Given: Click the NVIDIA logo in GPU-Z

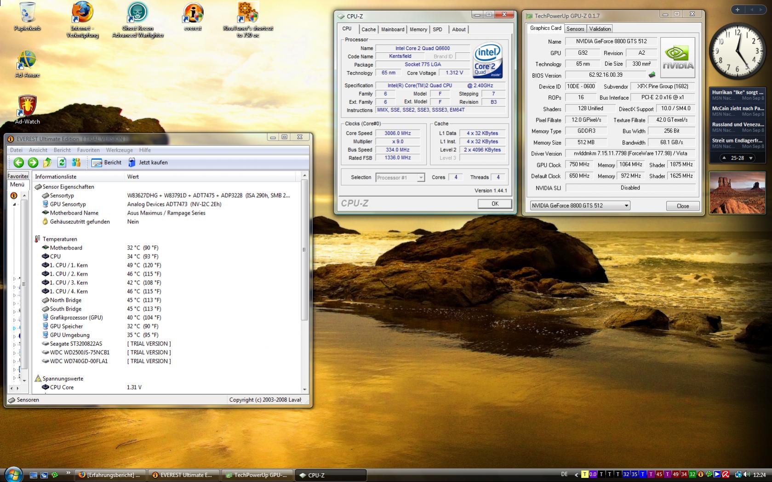Looking at the screenshot, I should pos(677,57).
